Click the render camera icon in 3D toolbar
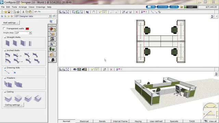The height and width of the screenshot is (123, 219). pyautogui.click(x=75, y=69)
